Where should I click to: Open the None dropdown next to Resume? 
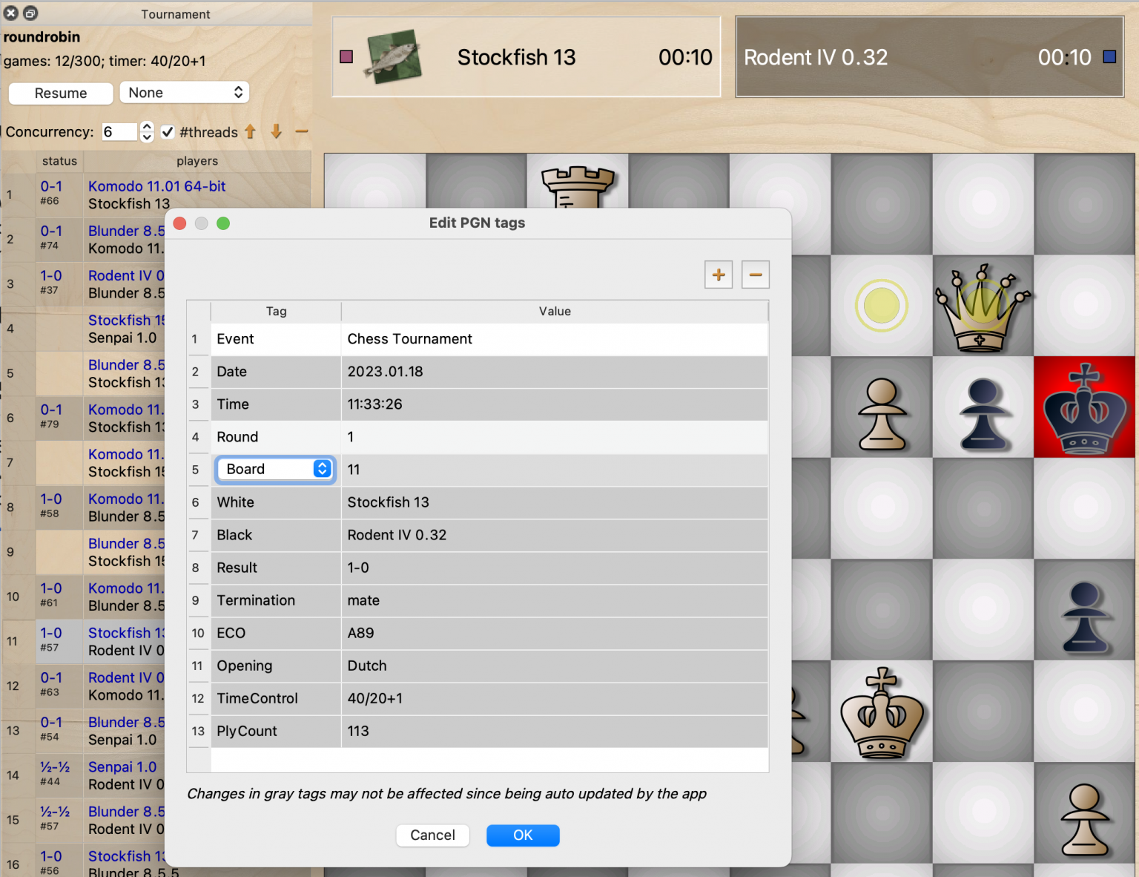click(x=184, y=93)
